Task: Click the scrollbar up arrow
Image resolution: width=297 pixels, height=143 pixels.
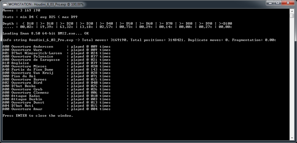Action: click(x=292, y=11)
